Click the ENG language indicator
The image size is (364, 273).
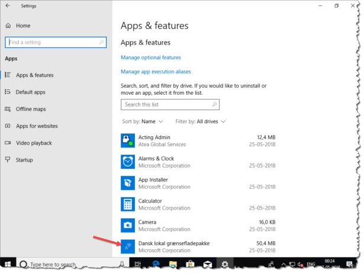tap(311, 264)
